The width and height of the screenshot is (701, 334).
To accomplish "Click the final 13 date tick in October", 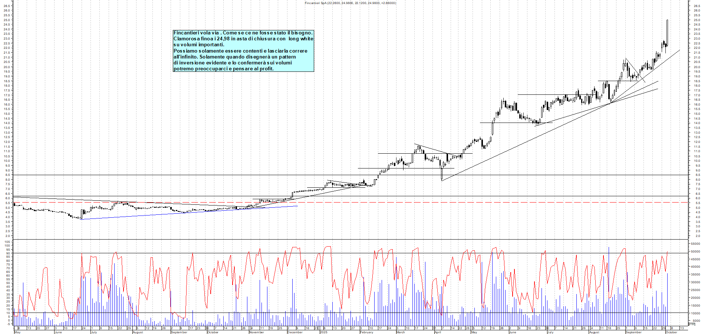I will [x=682, y=328].
